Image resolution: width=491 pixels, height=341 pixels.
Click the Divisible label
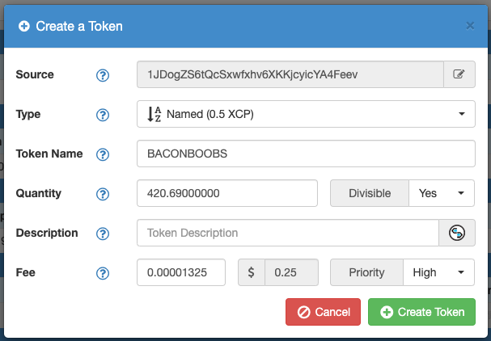point(370,193)
